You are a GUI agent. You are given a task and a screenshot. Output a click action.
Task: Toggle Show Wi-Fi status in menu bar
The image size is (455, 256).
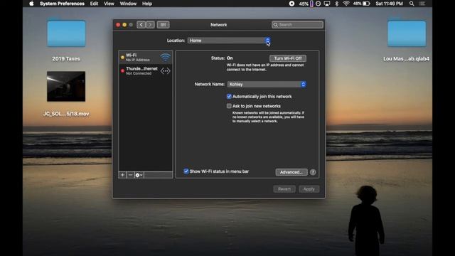point(186,171)
